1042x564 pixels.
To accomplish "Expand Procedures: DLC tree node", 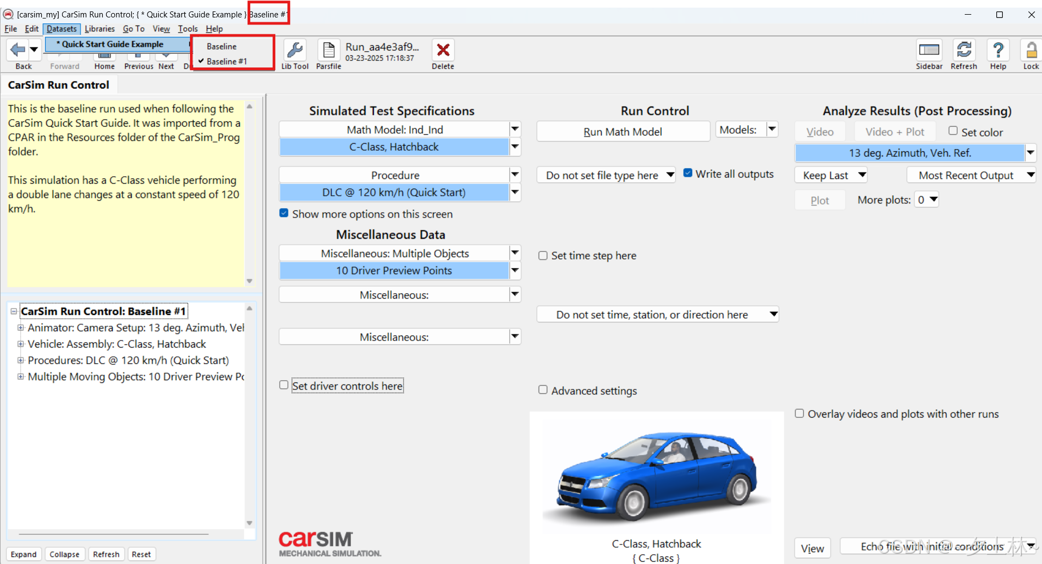I will [21, 360].
